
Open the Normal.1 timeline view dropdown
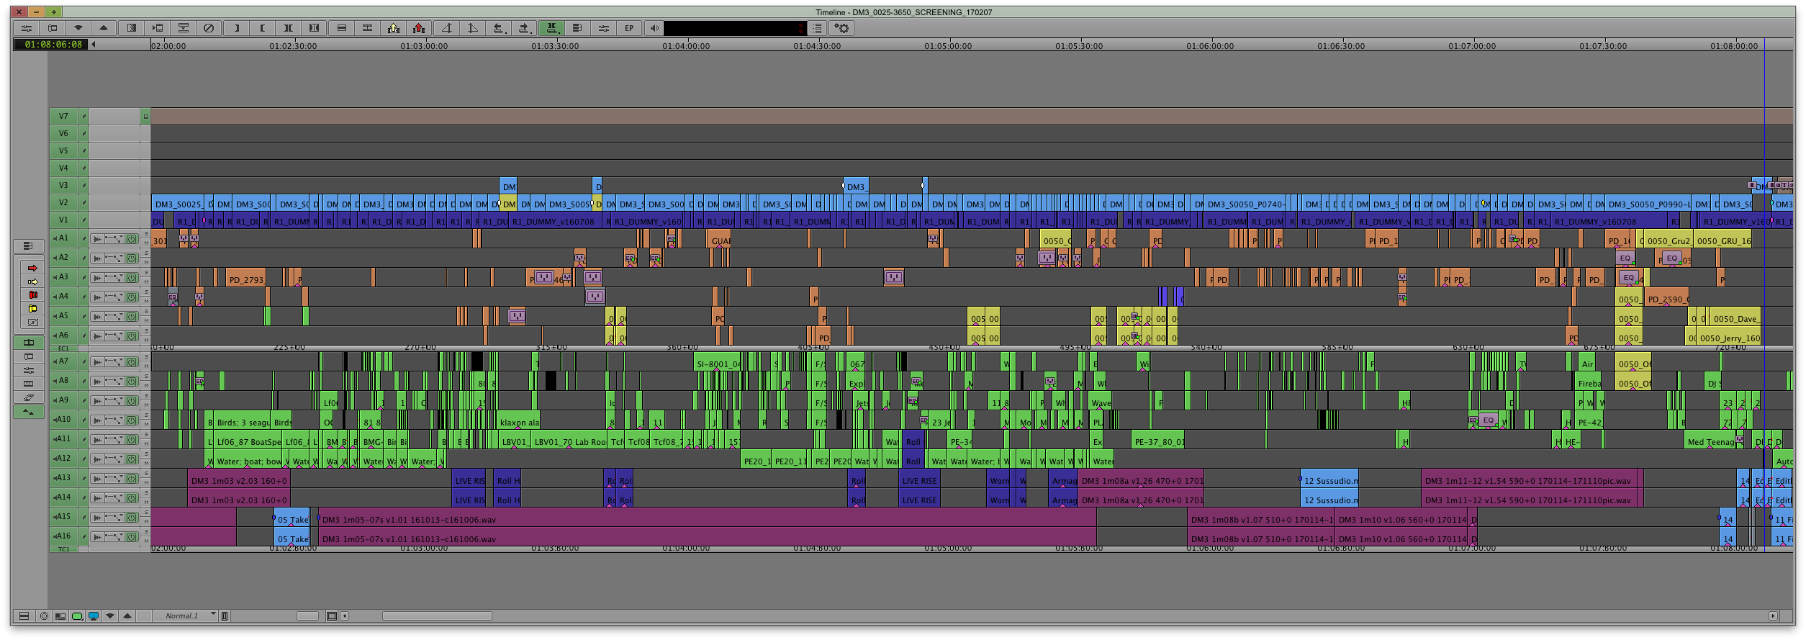pos(186,616)
